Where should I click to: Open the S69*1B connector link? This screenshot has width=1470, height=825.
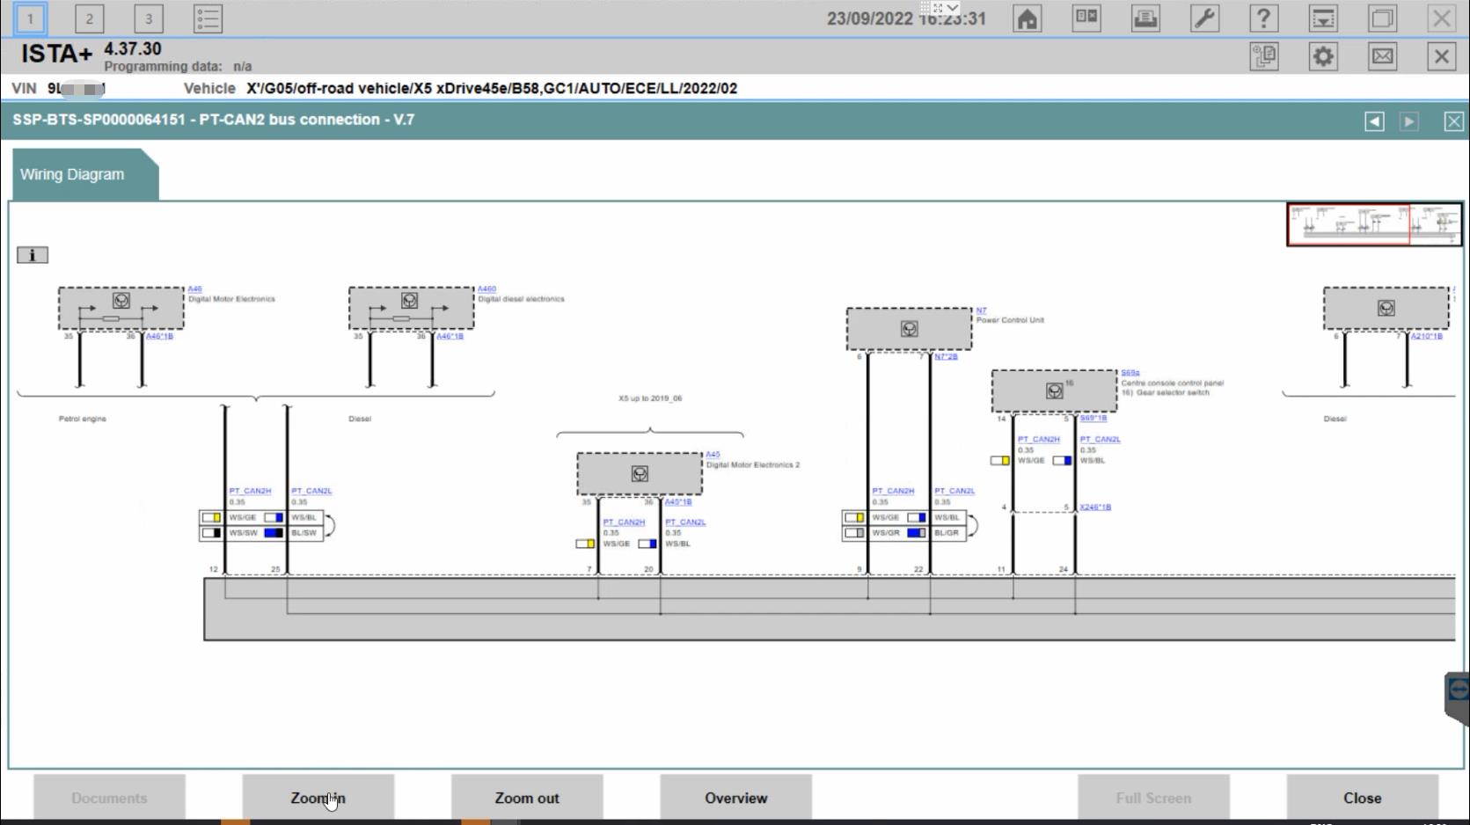[x=1093, y=419]
